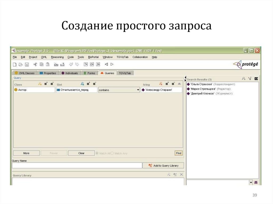Click the Find button
This screenshot has width=273, height=204.
[x=179, y=153]
